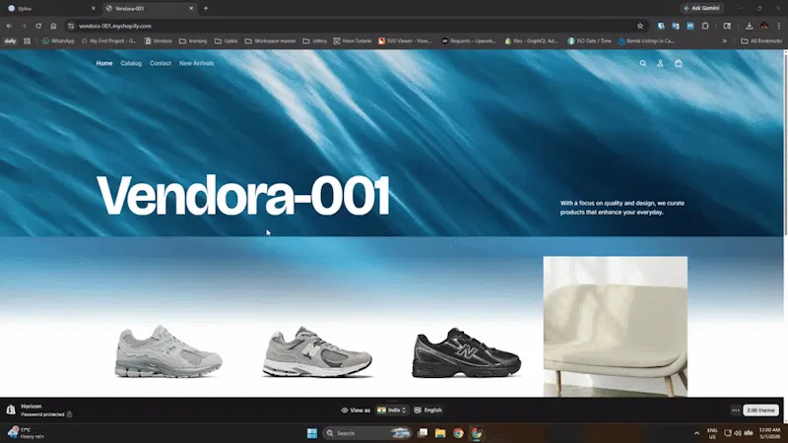The image size is (788, 443).
Task: Click the password protected lock icon
Action: tap(69, 414)
